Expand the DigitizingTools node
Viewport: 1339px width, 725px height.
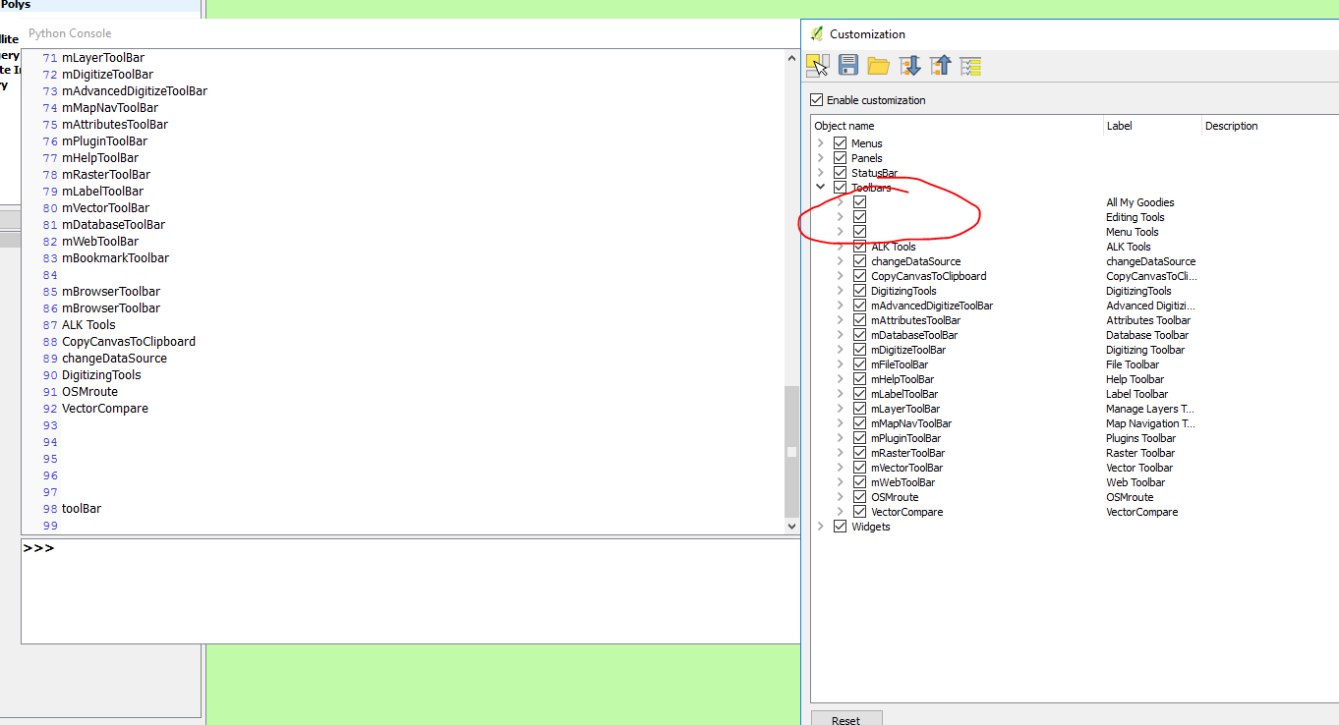[x=841, y=291]
